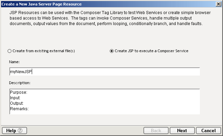This screenshot has height=136, width=223.
Task: Click the question mark icon on Help
Action: click(20, 131)
